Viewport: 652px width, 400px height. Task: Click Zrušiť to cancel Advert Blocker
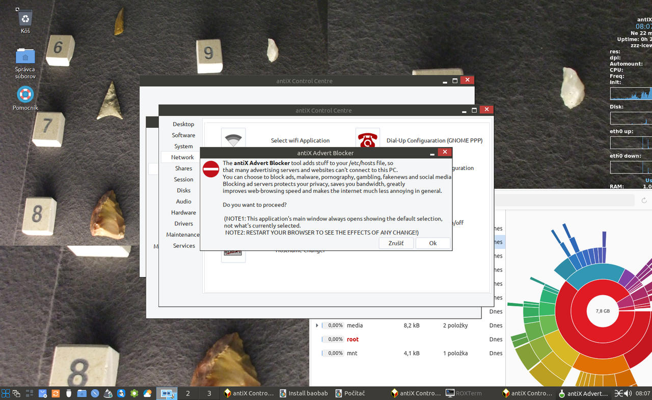[x=396, y=243]
